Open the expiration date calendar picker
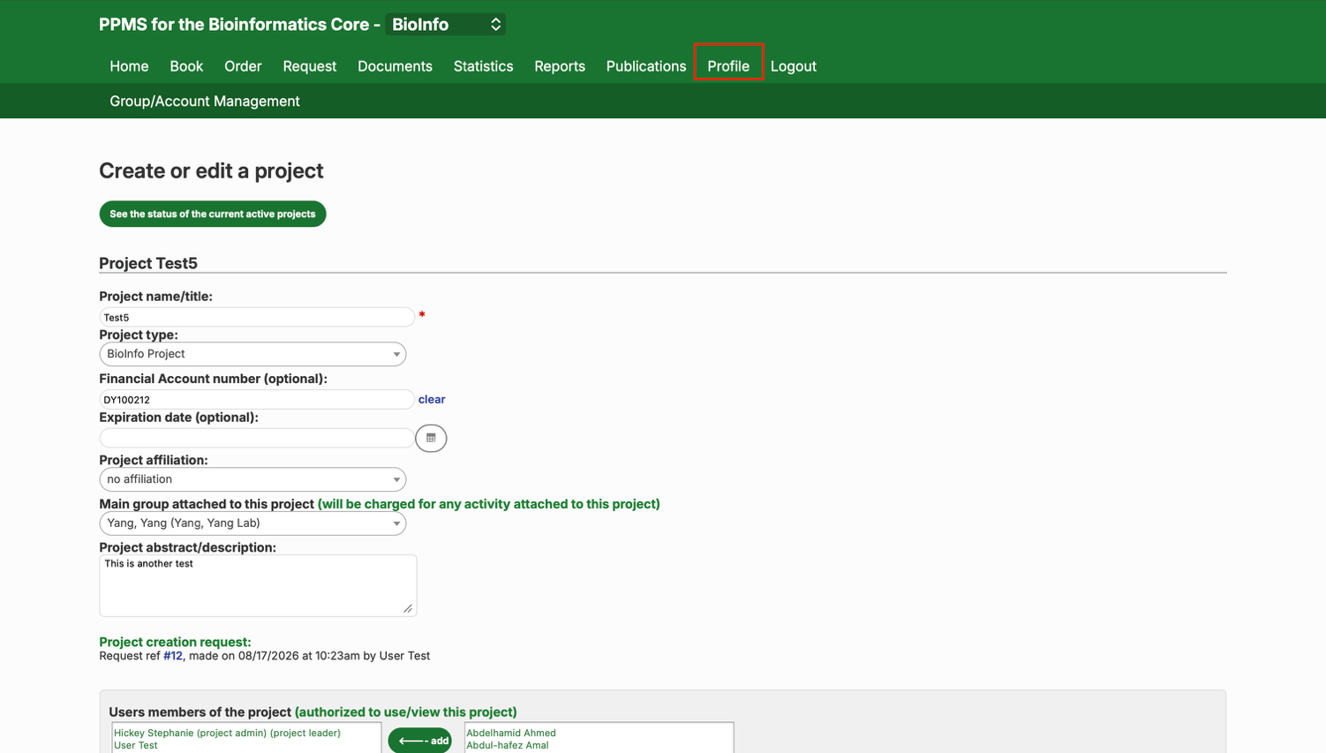Screen dimensions: 1326x753 pos(431,438)
